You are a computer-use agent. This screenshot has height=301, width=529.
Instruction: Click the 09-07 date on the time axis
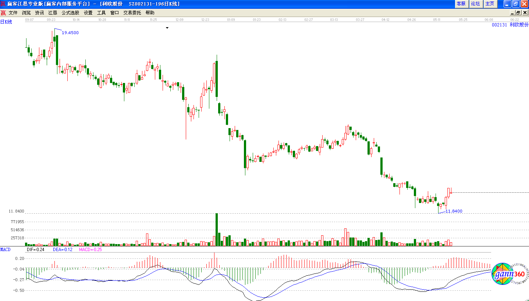click(29, 19)
